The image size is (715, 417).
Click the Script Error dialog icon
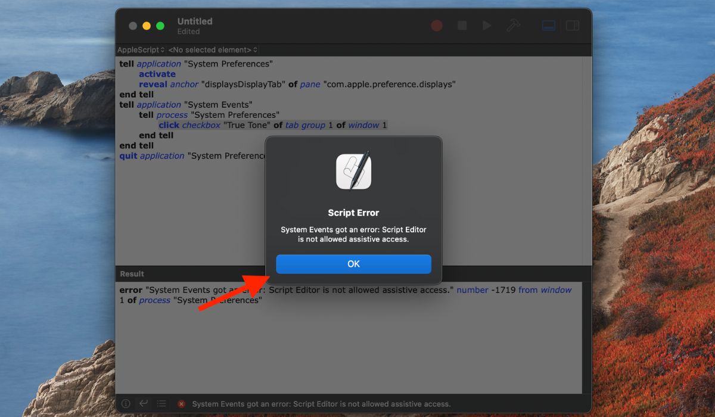click(x=353, y=172)
